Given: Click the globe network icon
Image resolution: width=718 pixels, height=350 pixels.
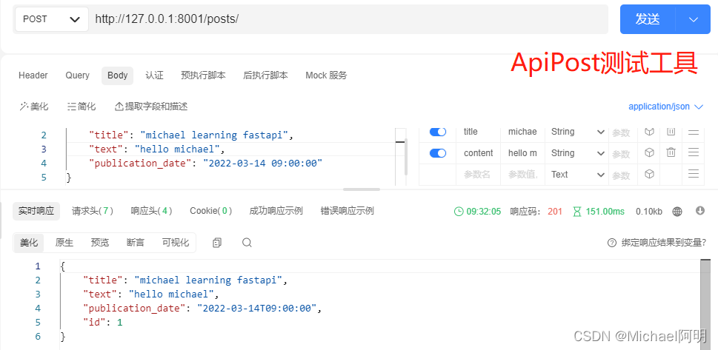Looking at the screenshot, I should point(677,212).
